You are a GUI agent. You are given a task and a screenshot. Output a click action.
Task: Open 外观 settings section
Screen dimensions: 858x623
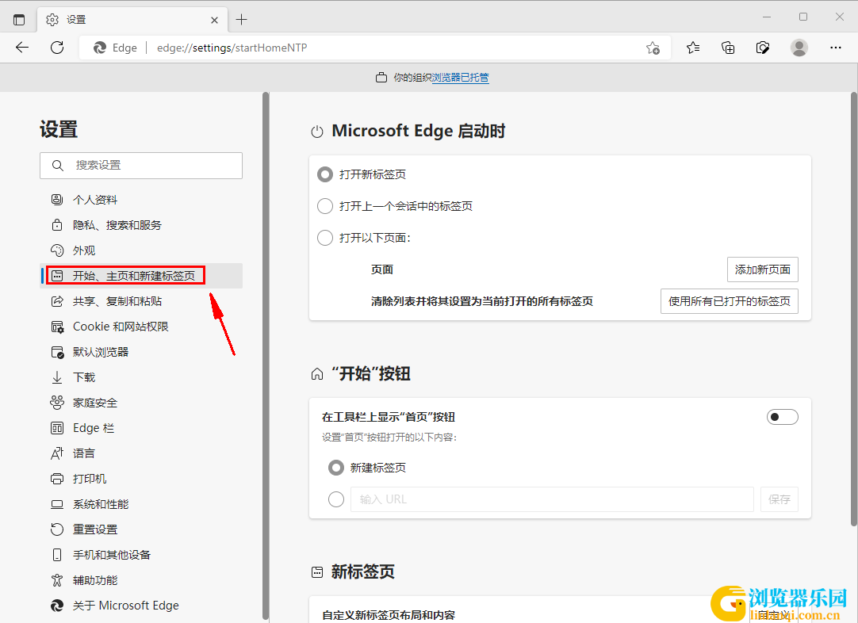[x=141, y=250]
